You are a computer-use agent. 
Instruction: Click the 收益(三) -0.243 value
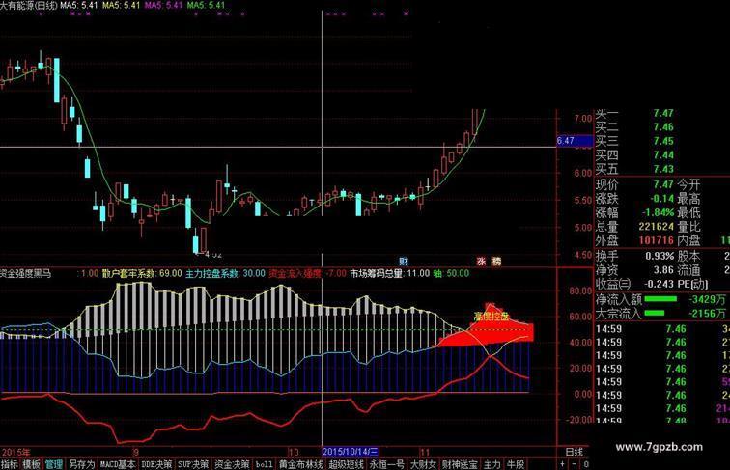pyautogui.click(x=660, y=284)
